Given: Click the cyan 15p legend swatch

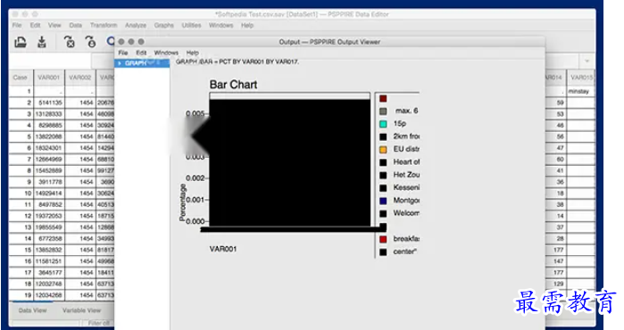Looking at the screenshot, I should point(383,124).
